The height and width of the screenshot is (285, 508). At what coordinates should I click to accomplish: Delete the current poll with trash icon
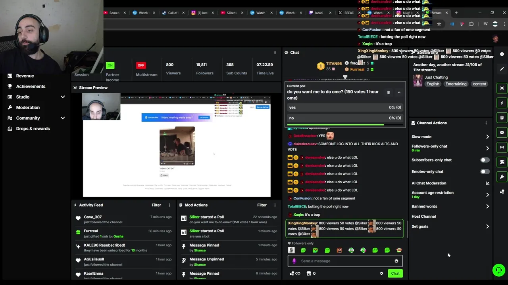389,92
